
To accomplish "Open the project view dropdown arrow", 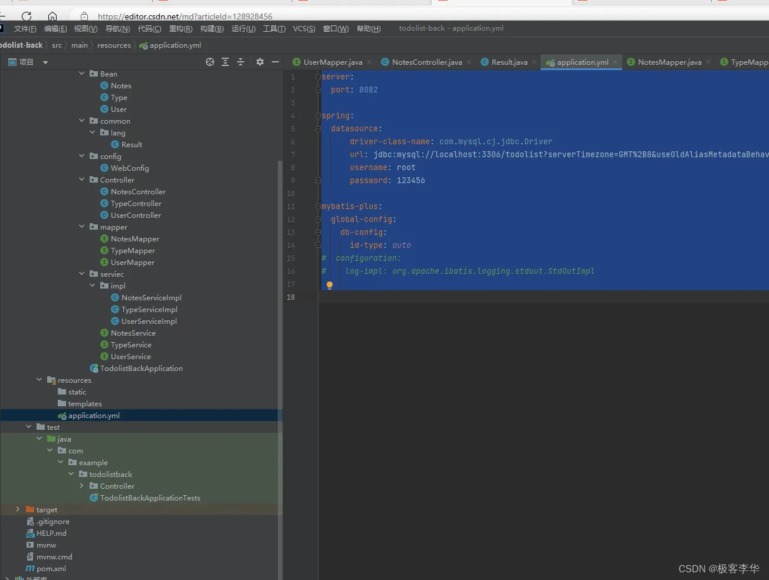I will pos(45,62).
